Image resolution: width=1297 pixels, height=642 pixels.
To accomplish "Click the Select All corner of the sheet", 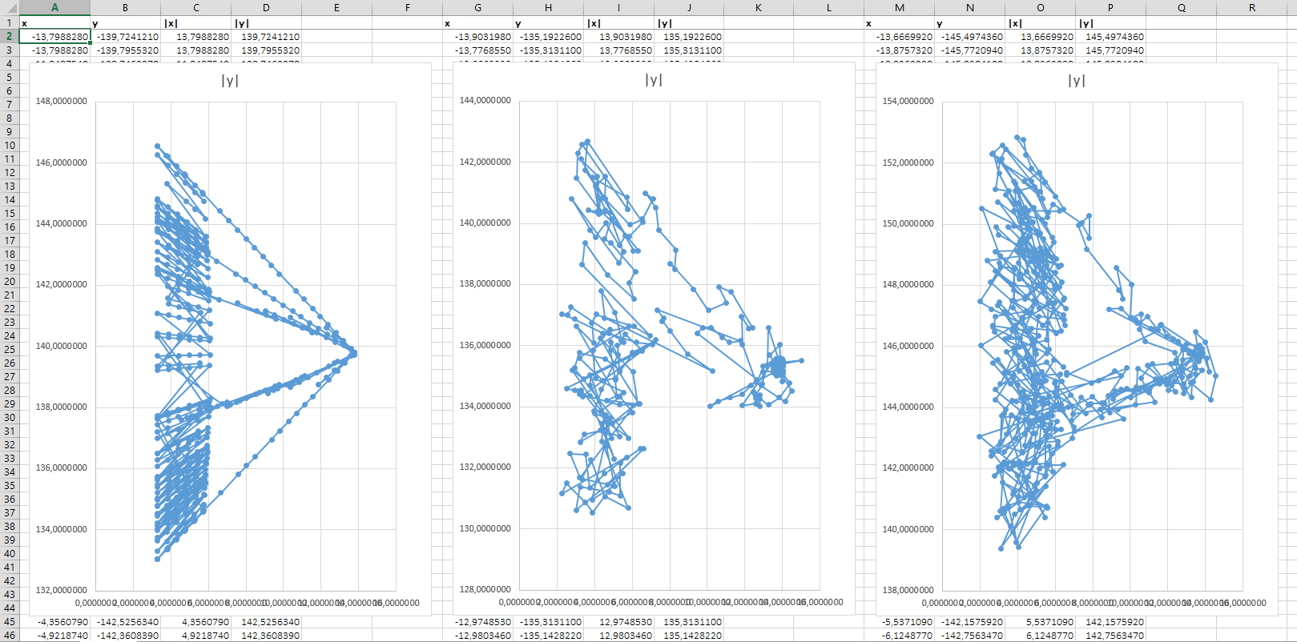I will (x=9, y=7).
